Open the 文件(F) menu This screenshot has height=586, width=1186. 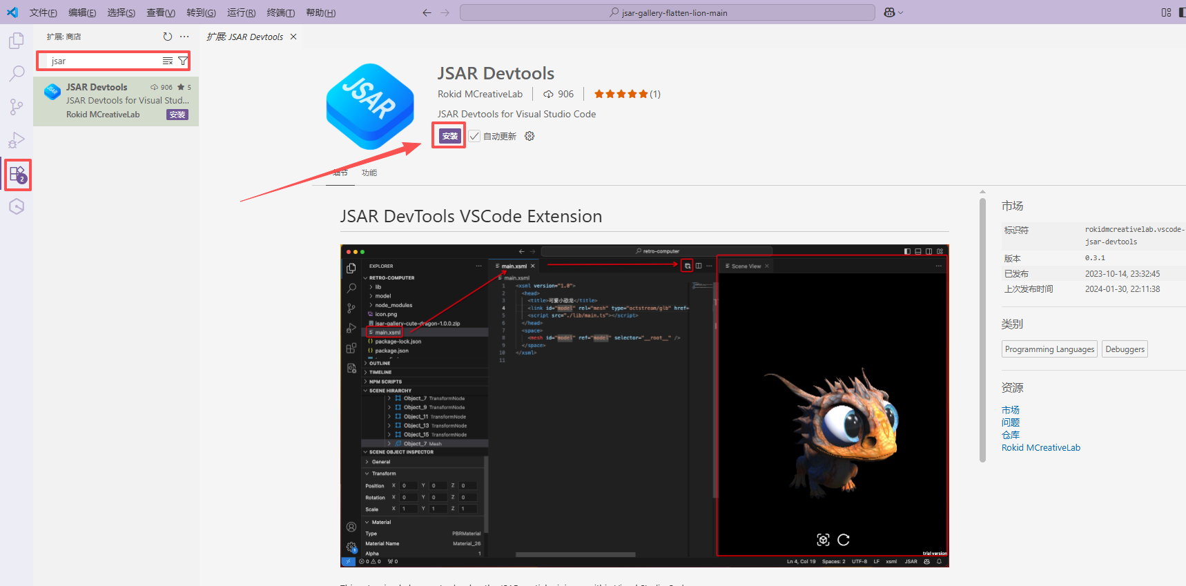tap(43, 12)
